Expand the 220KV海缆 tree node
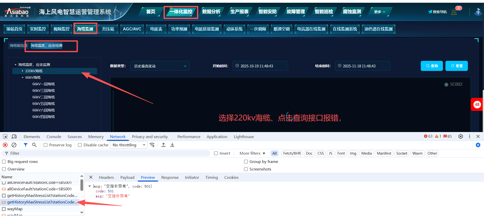The width and height of the screenshot is (484, 216). [x=23, y=71]
